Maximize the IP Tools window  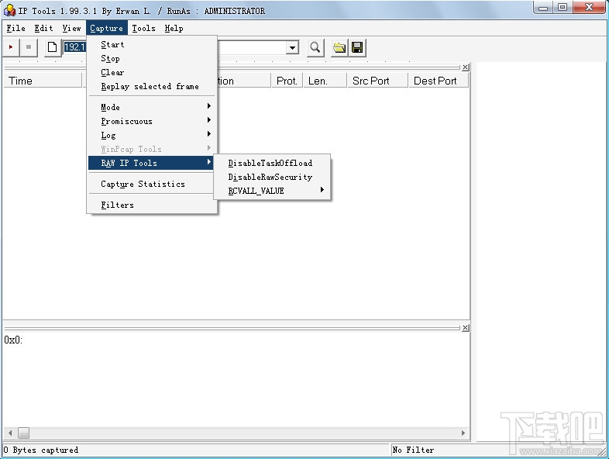point(563,7)
